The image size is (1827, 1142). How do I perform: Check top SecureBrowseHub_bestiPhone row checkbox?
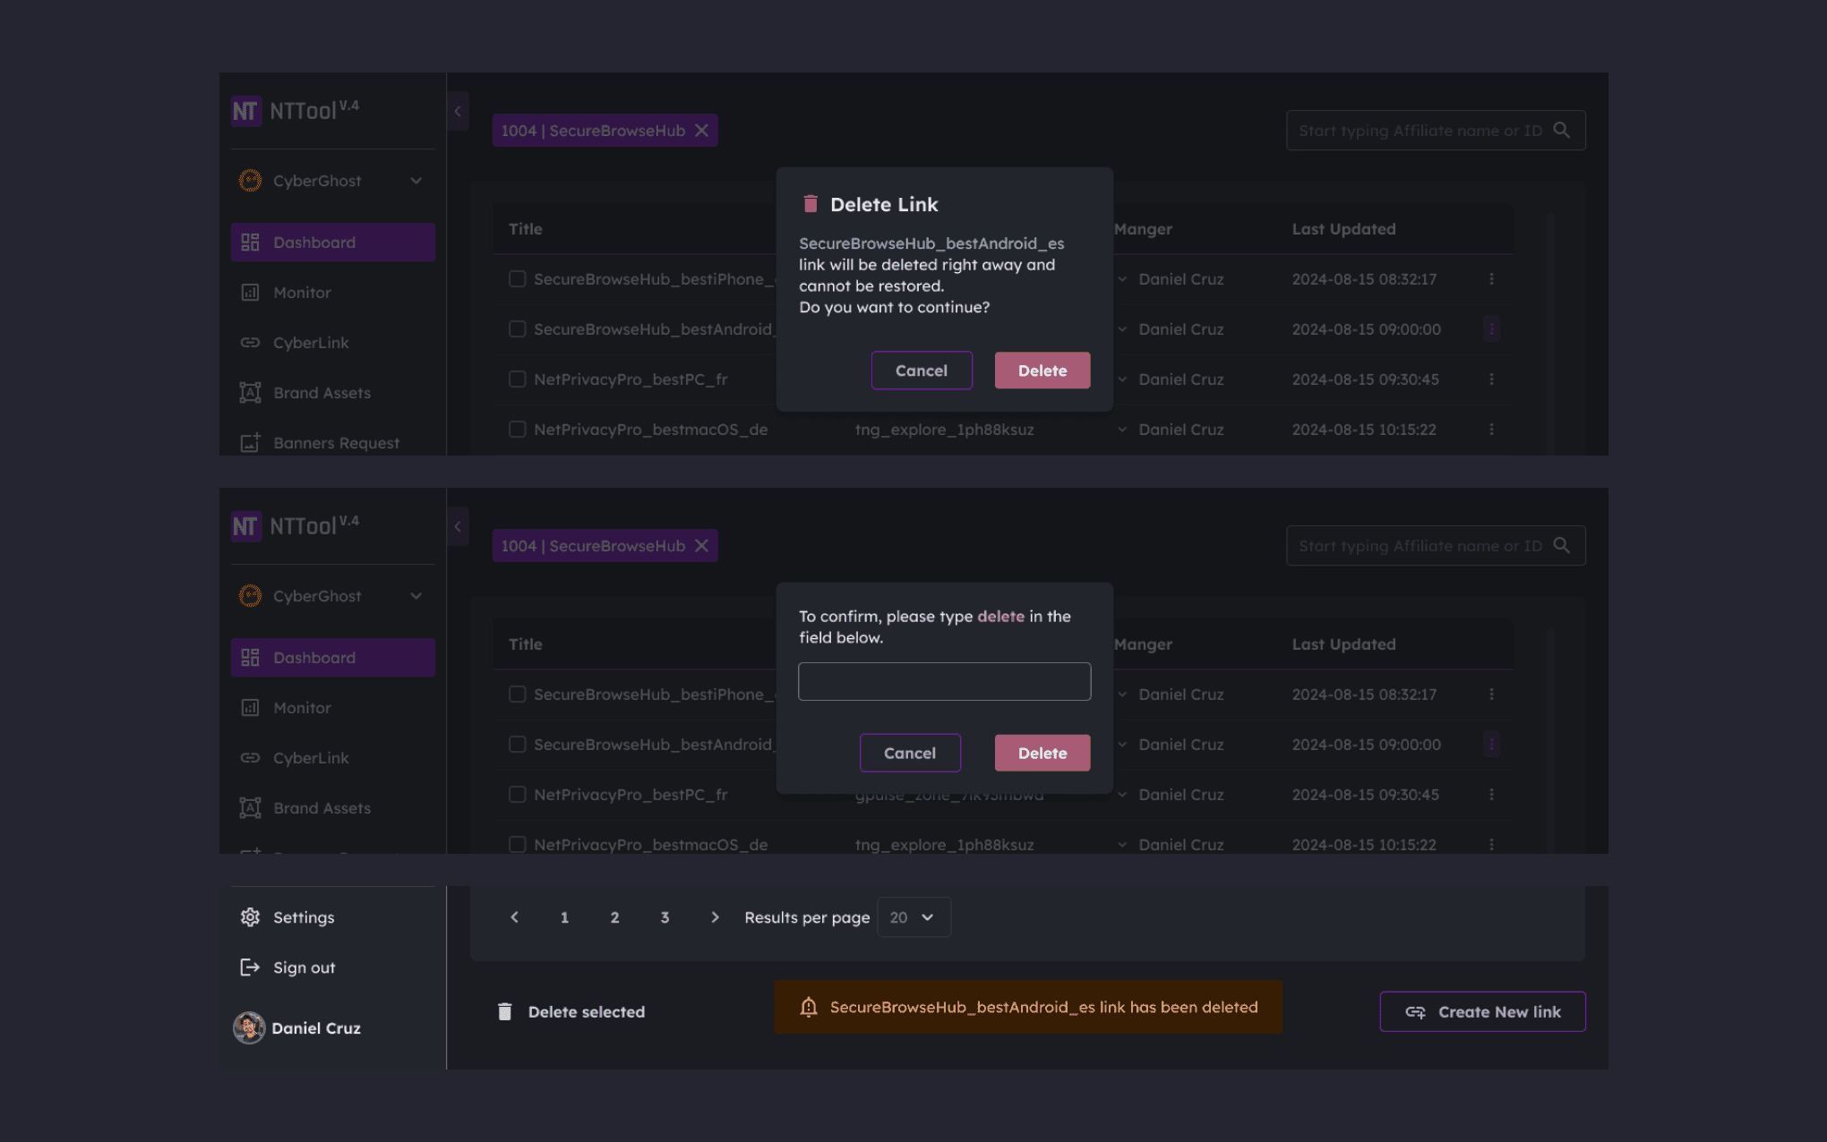click(517, 279)
